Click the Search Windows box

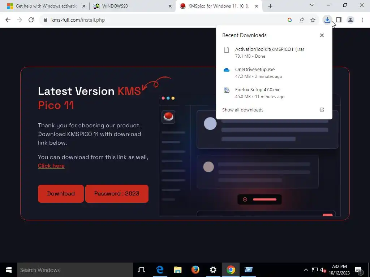pyautogui.click(x=75, y=270)
